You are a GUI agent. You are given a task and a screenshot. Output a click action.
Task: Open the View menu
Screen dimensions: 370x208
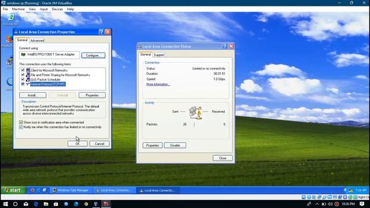pyautogui.click(x=32, y=9)
